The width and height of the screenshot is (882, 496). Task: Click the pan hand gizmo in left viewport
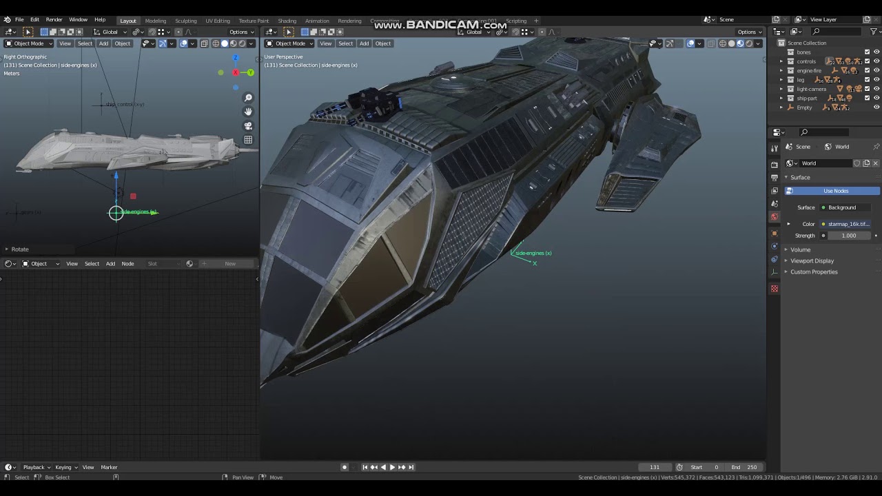248,112
